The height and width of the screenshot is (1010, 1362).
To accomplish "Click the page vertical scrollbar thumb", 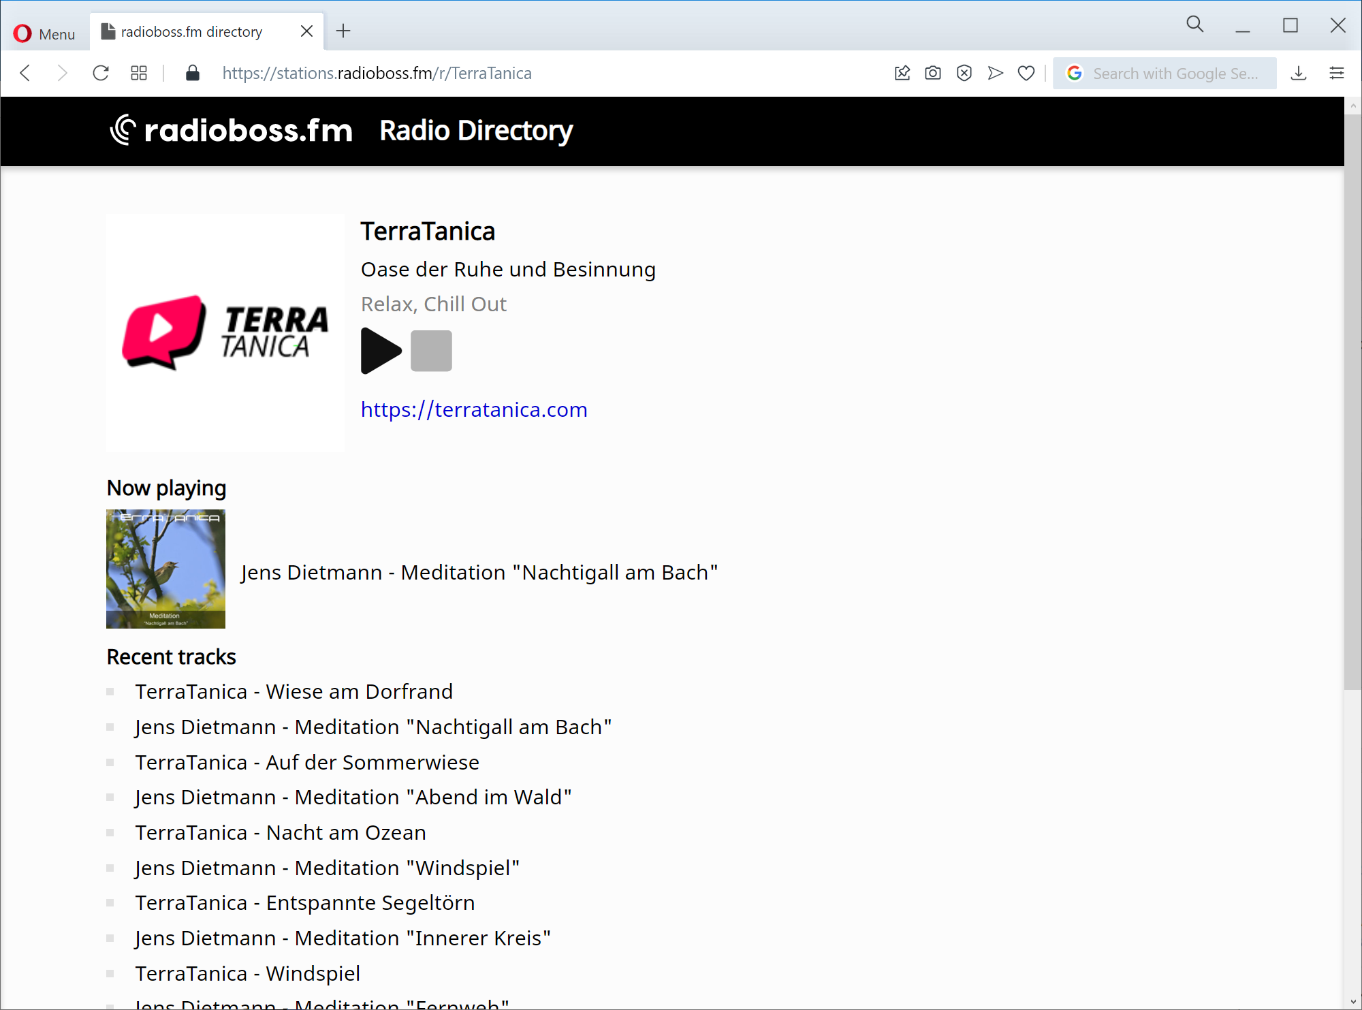I will (x=1352, y=402).
